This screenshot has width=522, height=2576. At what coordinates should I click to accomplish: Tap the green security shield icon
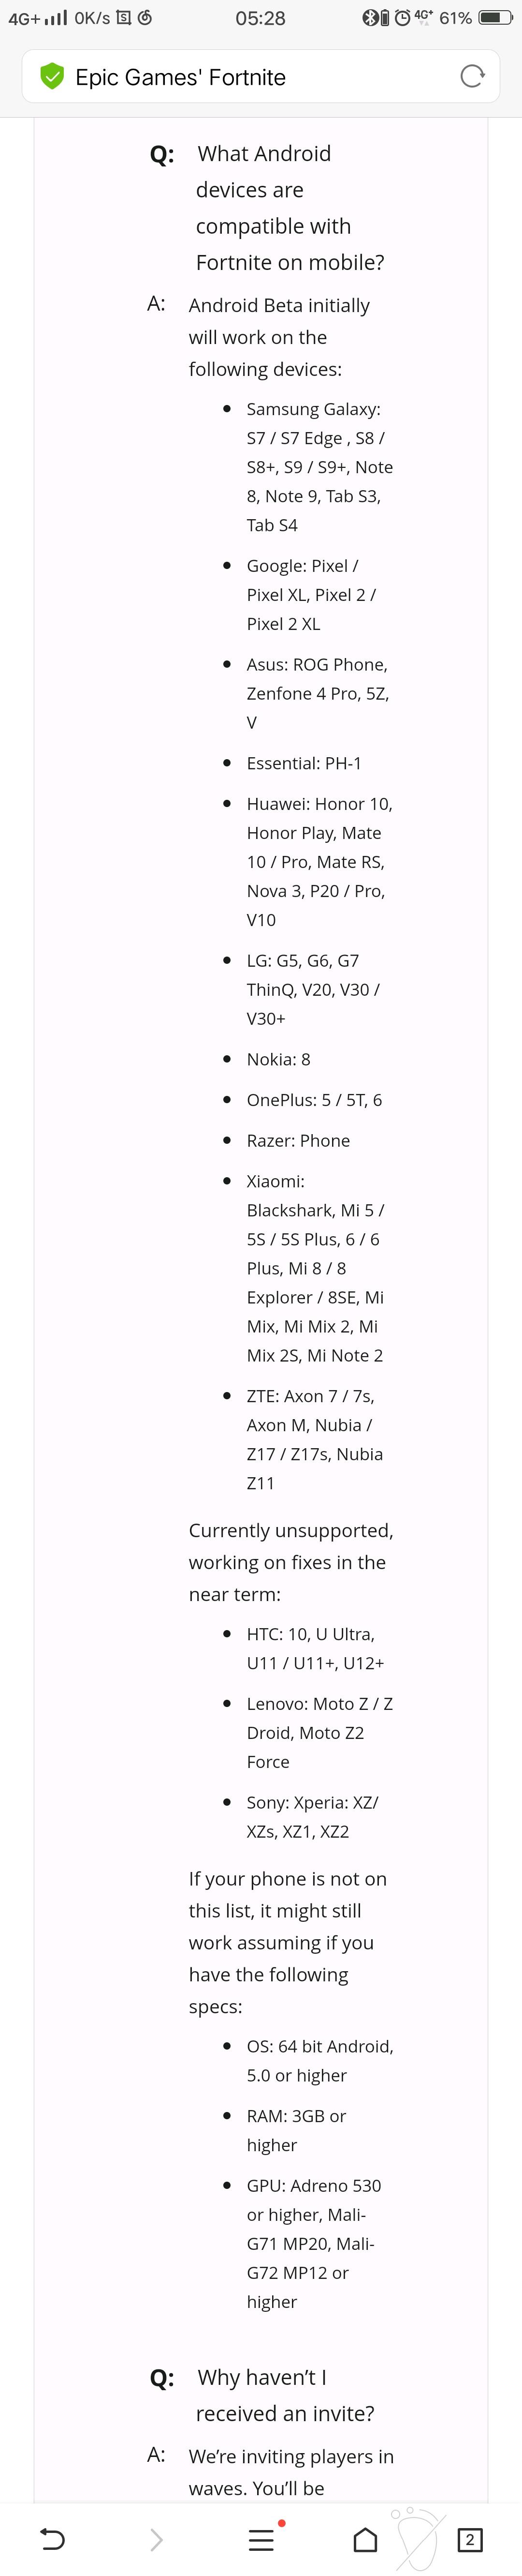51,76
